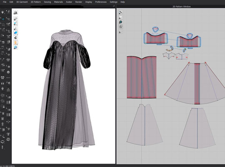Toggle the blue sphere environment display icon
225x167 pixels.
16,47
